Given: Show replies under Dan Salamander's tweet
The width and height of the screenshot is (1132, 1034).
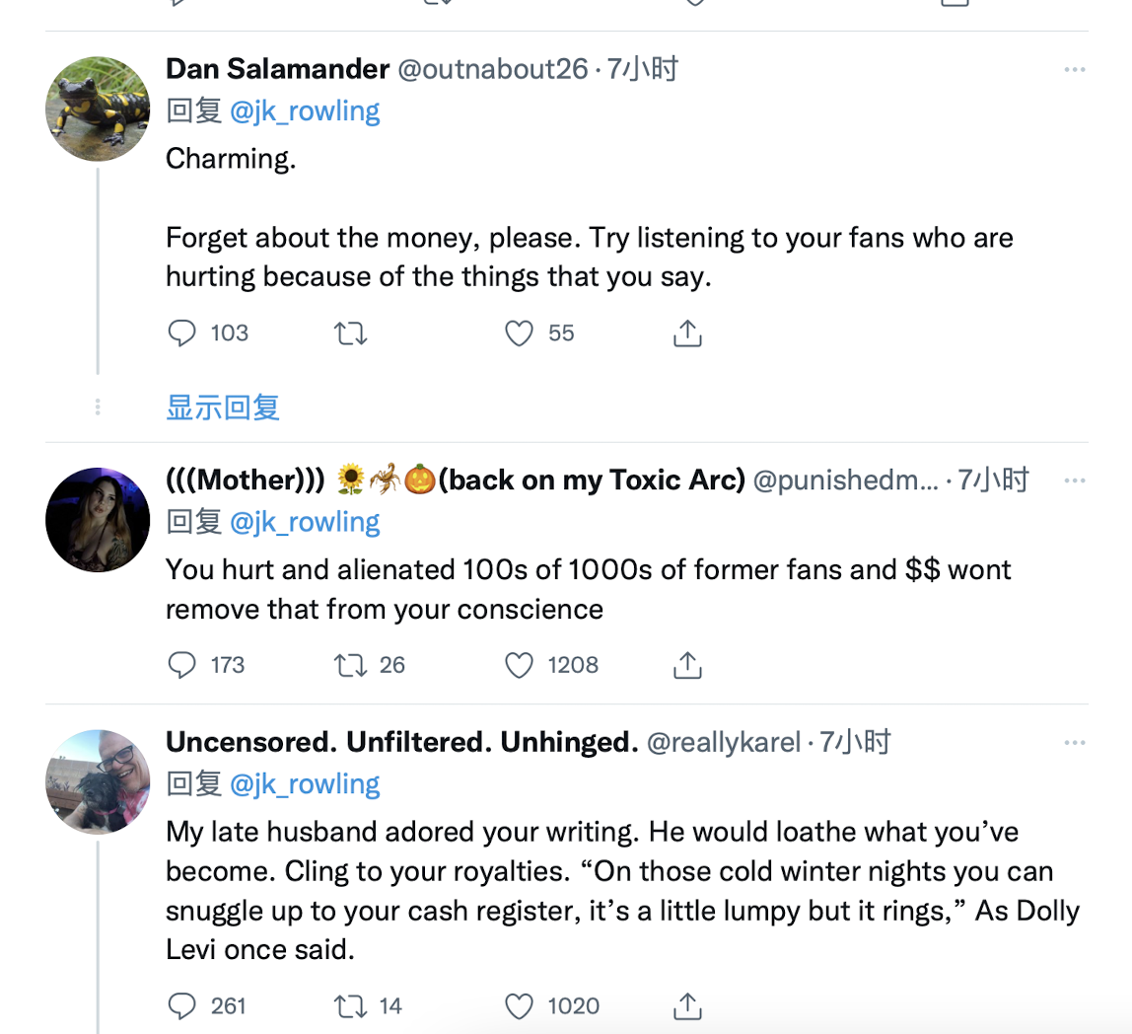Looking at the screenshot, I should pos(223,407).
